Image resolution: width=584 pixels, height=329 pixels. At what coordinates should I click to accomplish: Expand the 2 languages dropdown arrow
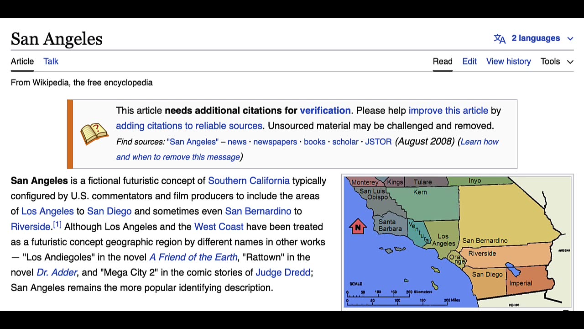tap(570, 38)
